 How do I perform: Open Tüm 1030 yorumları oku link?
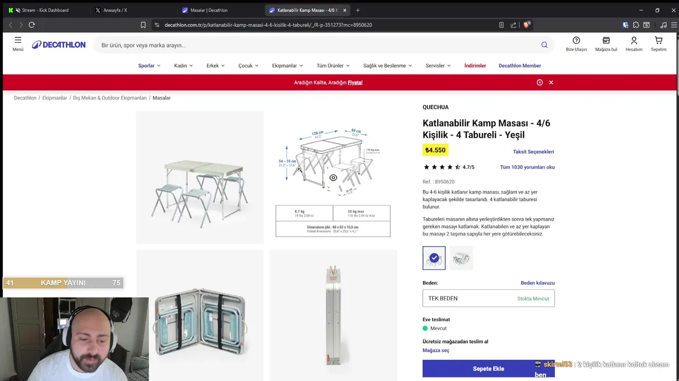click(527, 167)
